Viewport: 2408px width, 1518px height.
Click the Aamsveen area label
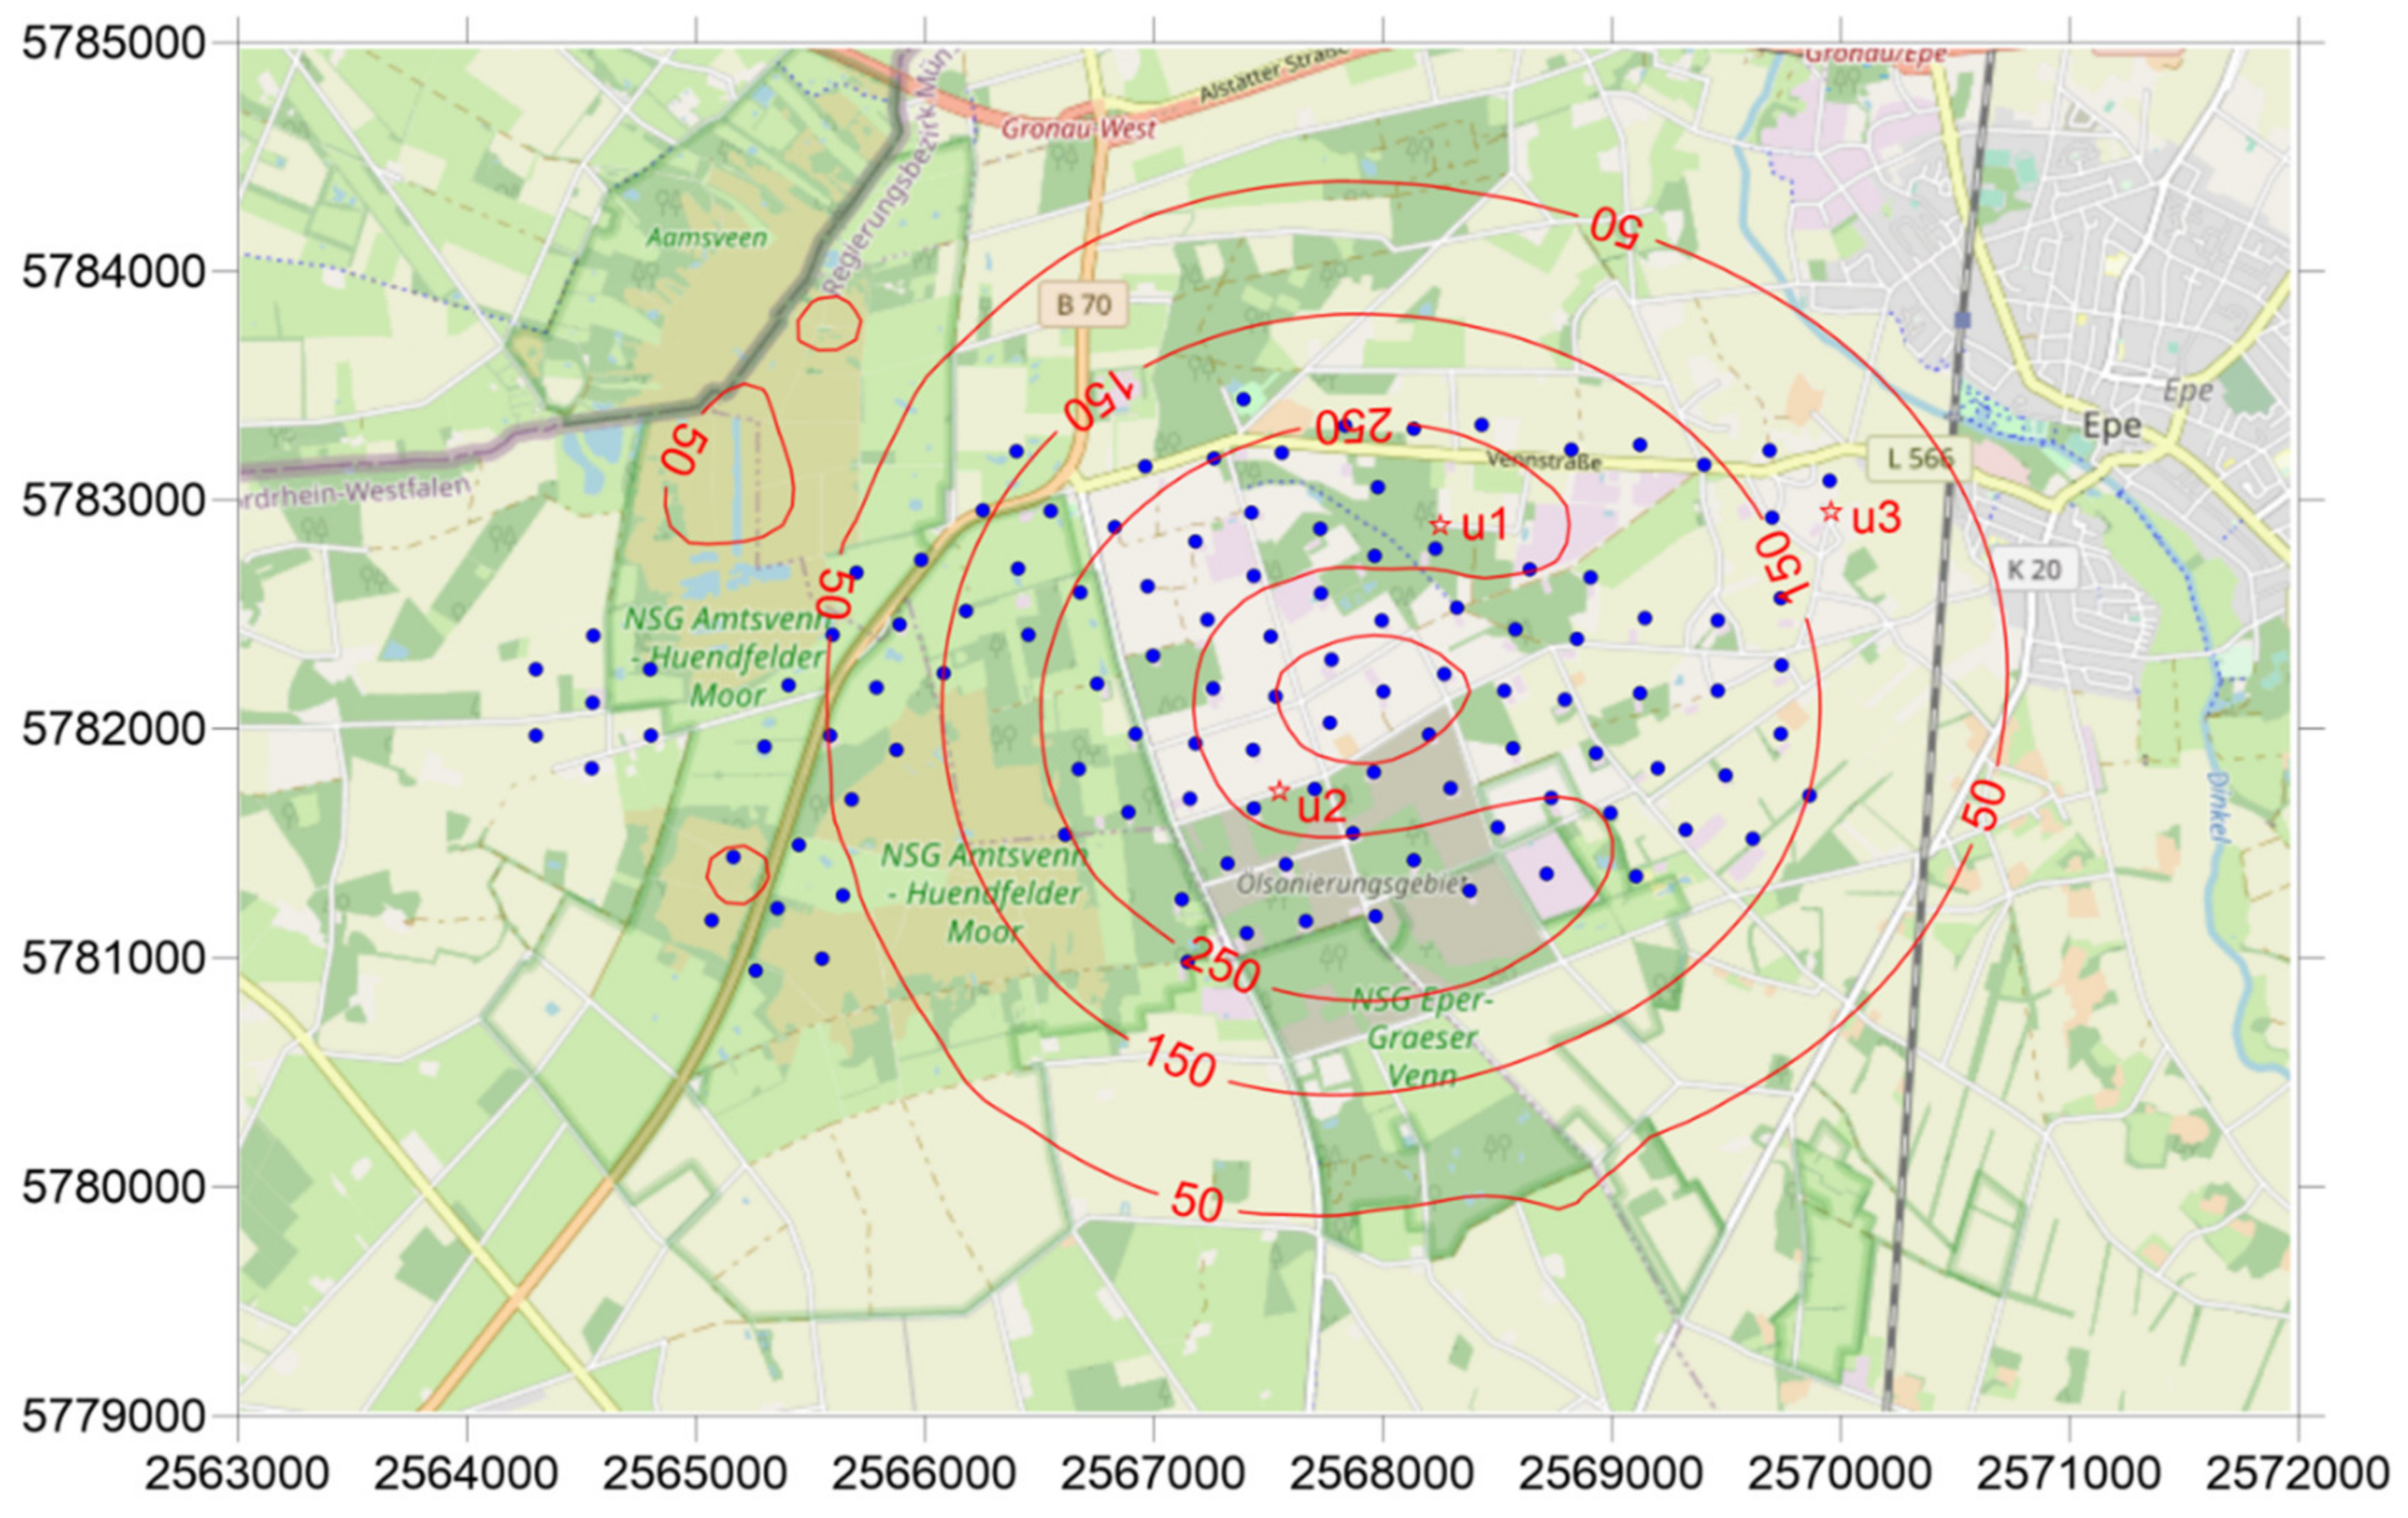click(x=707, y=238)
